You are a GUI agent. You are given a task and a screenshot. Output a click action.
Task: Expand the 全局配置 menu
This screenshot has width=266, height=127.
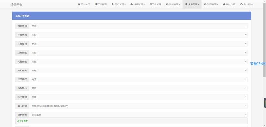point(192,4)
